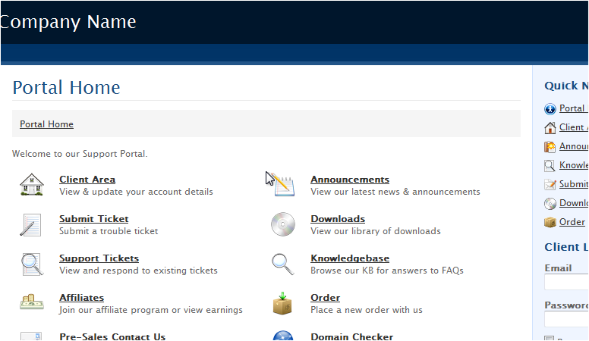Viewport: 589px width, 341px height.
Task: Select Knowledgebase link in Quick Navigation sidebar
Action: [x=574, y=165]
